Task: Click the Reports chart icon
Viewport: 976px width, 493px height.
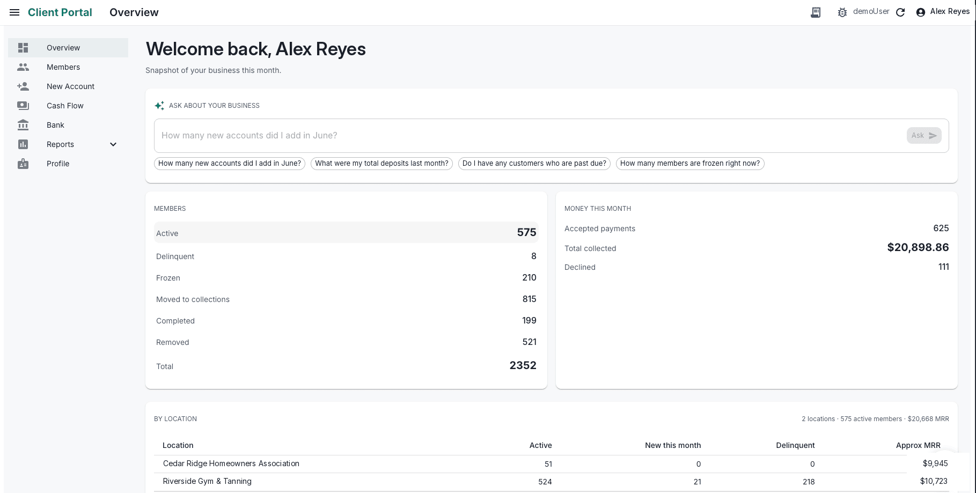Action: pos(23,144)
